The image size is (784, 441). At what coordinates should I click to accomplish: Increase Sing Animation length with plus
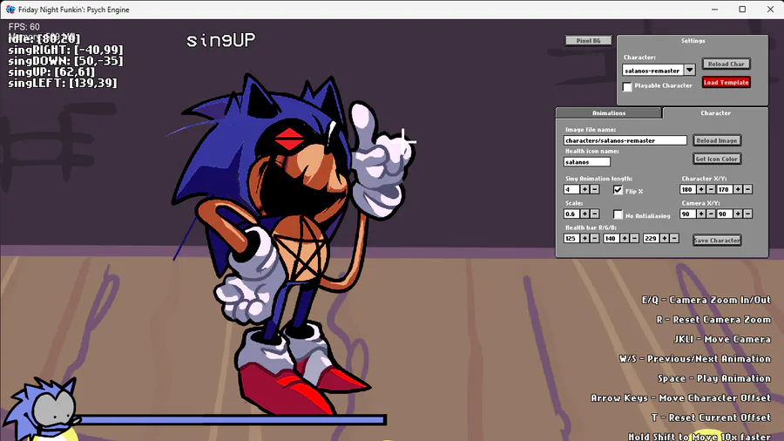tap(585, 189)
